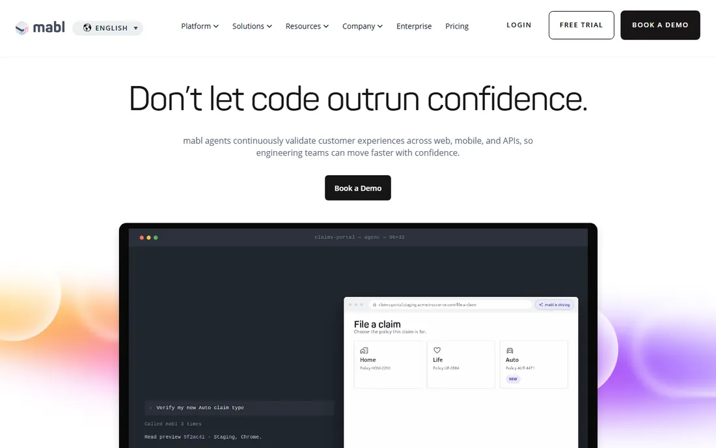Select the Home policy card
The height and width of the screenshot is (448, 716).
[388, 365]
